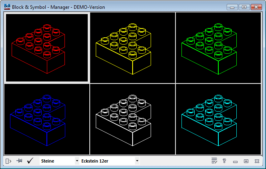This screenshot has width=266, height=169.
Task: Select the blue corner brick thumbnail
Action: click(47, 119)
